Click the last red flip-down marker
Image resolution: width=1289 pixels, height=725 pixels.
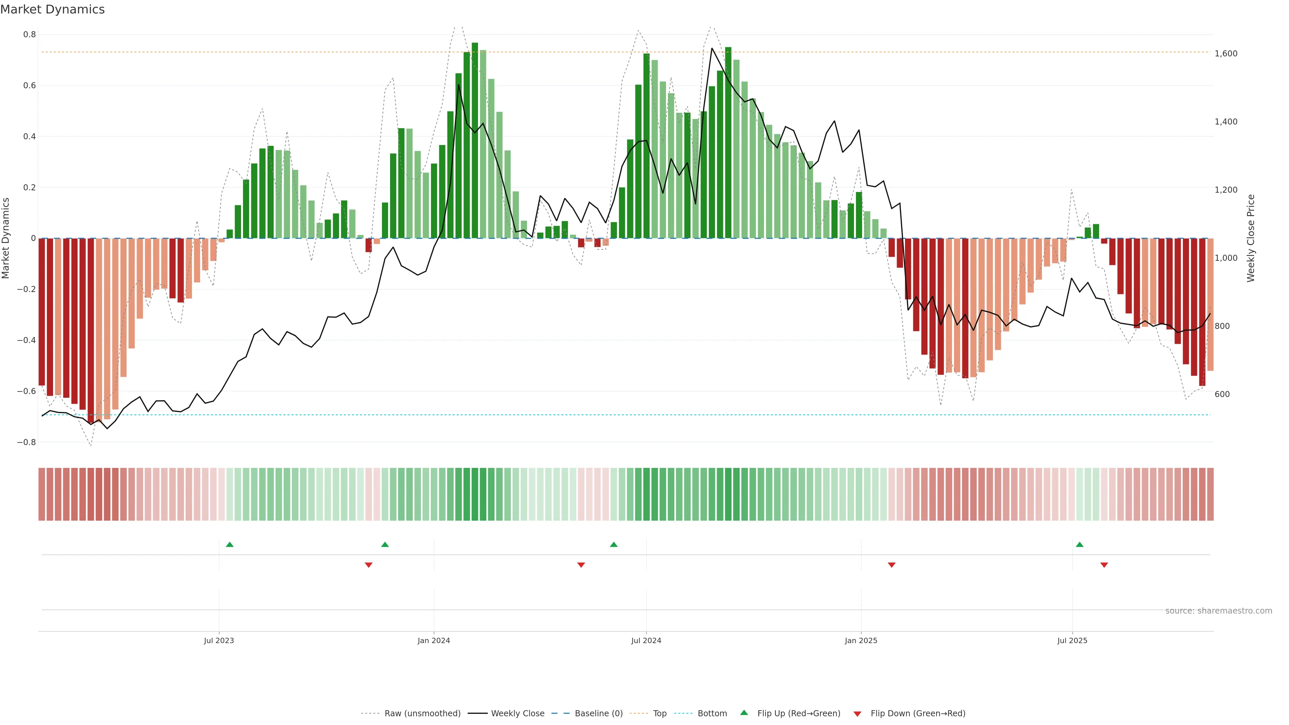pos(1104,565)
